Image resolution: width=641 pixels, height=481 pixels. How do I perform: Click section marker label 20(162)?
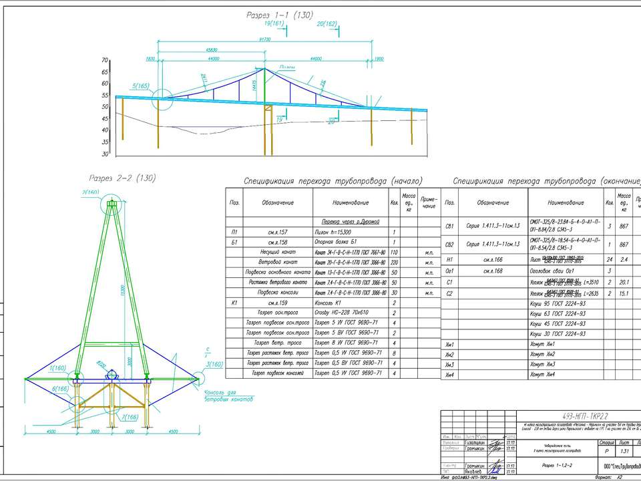(327, 23)
